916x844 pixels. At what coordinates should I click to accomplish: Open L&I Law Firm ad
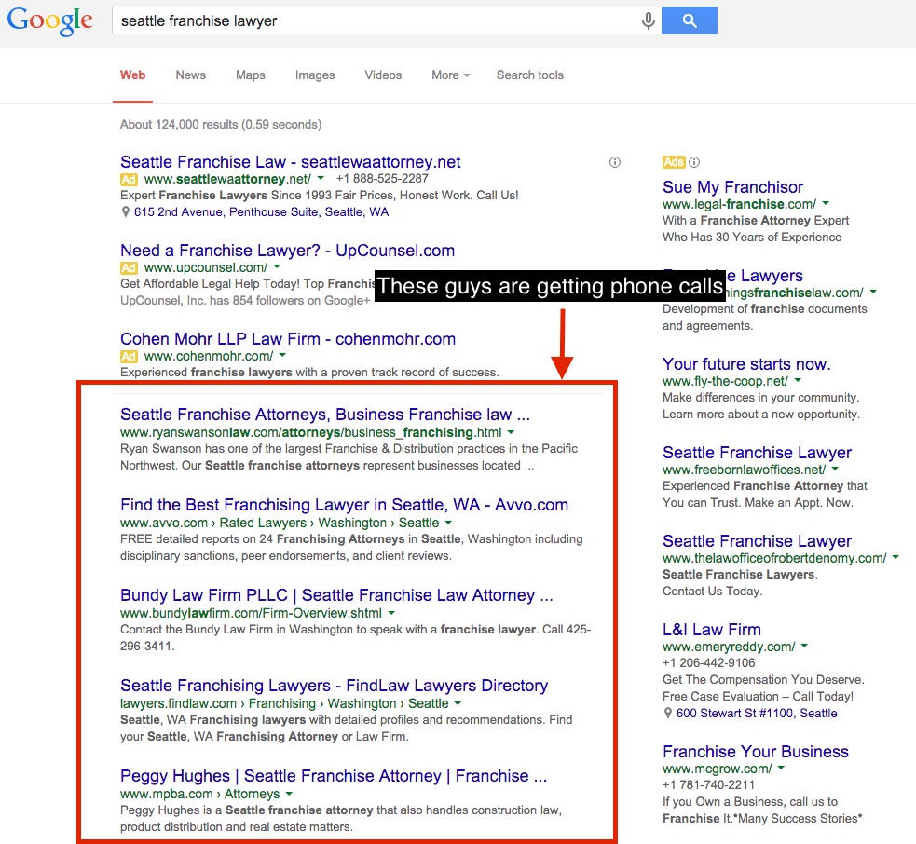coord(712,630)
